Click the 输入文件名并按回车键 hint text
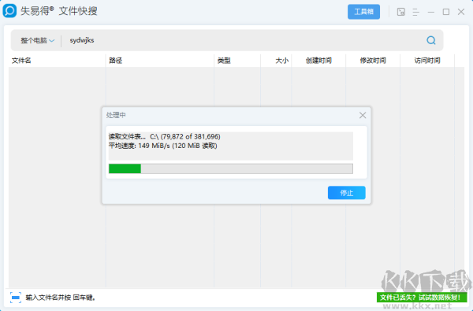473x311 pixels. click(x=61, y=298)
